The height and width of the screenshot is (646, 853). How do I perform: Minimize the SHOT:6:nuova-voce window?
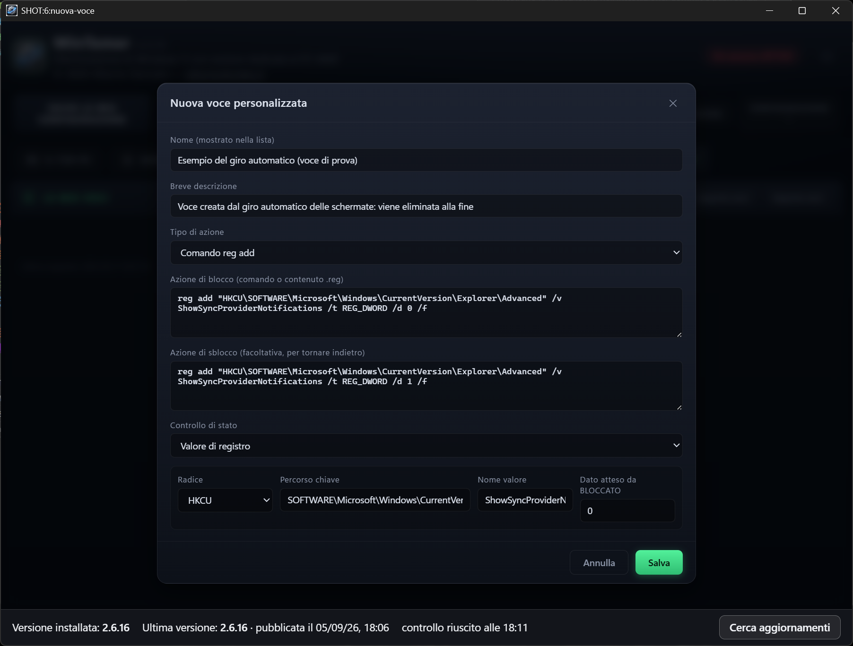pyautogui.click(x=769, y=10)
